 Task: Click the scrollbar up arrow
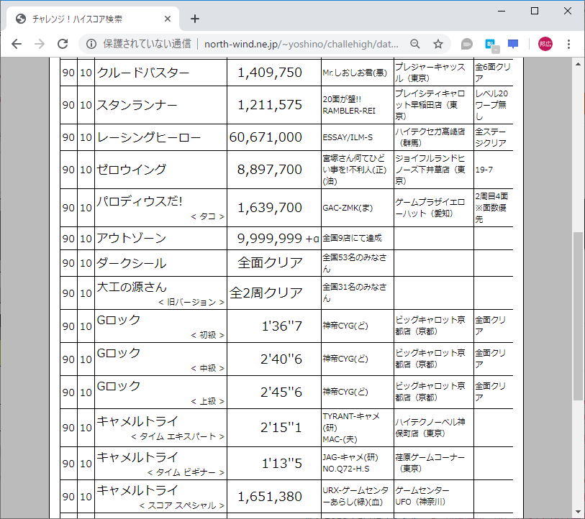(577, 64)
